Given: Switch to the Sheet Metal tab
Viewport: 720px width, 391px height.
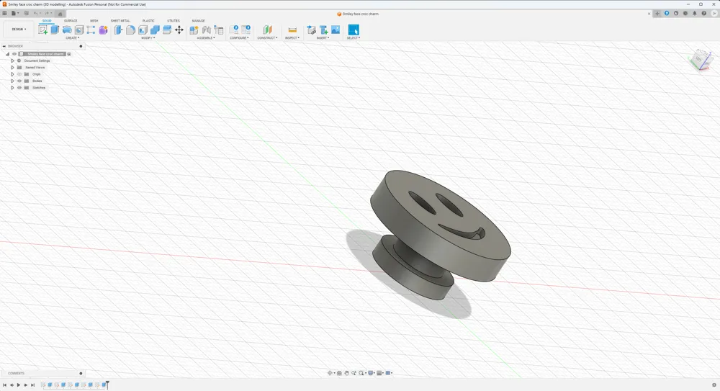Looking at the screenshot, I should 120,21.
